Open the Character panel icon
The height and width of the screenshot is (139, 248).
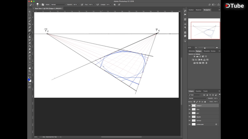pyautogui.click(x=185, y=24)
